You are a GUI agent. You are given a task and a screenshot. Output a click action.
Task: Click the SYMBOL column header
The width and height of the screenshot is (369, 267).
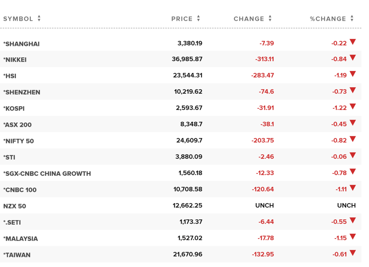coord(18,19)
